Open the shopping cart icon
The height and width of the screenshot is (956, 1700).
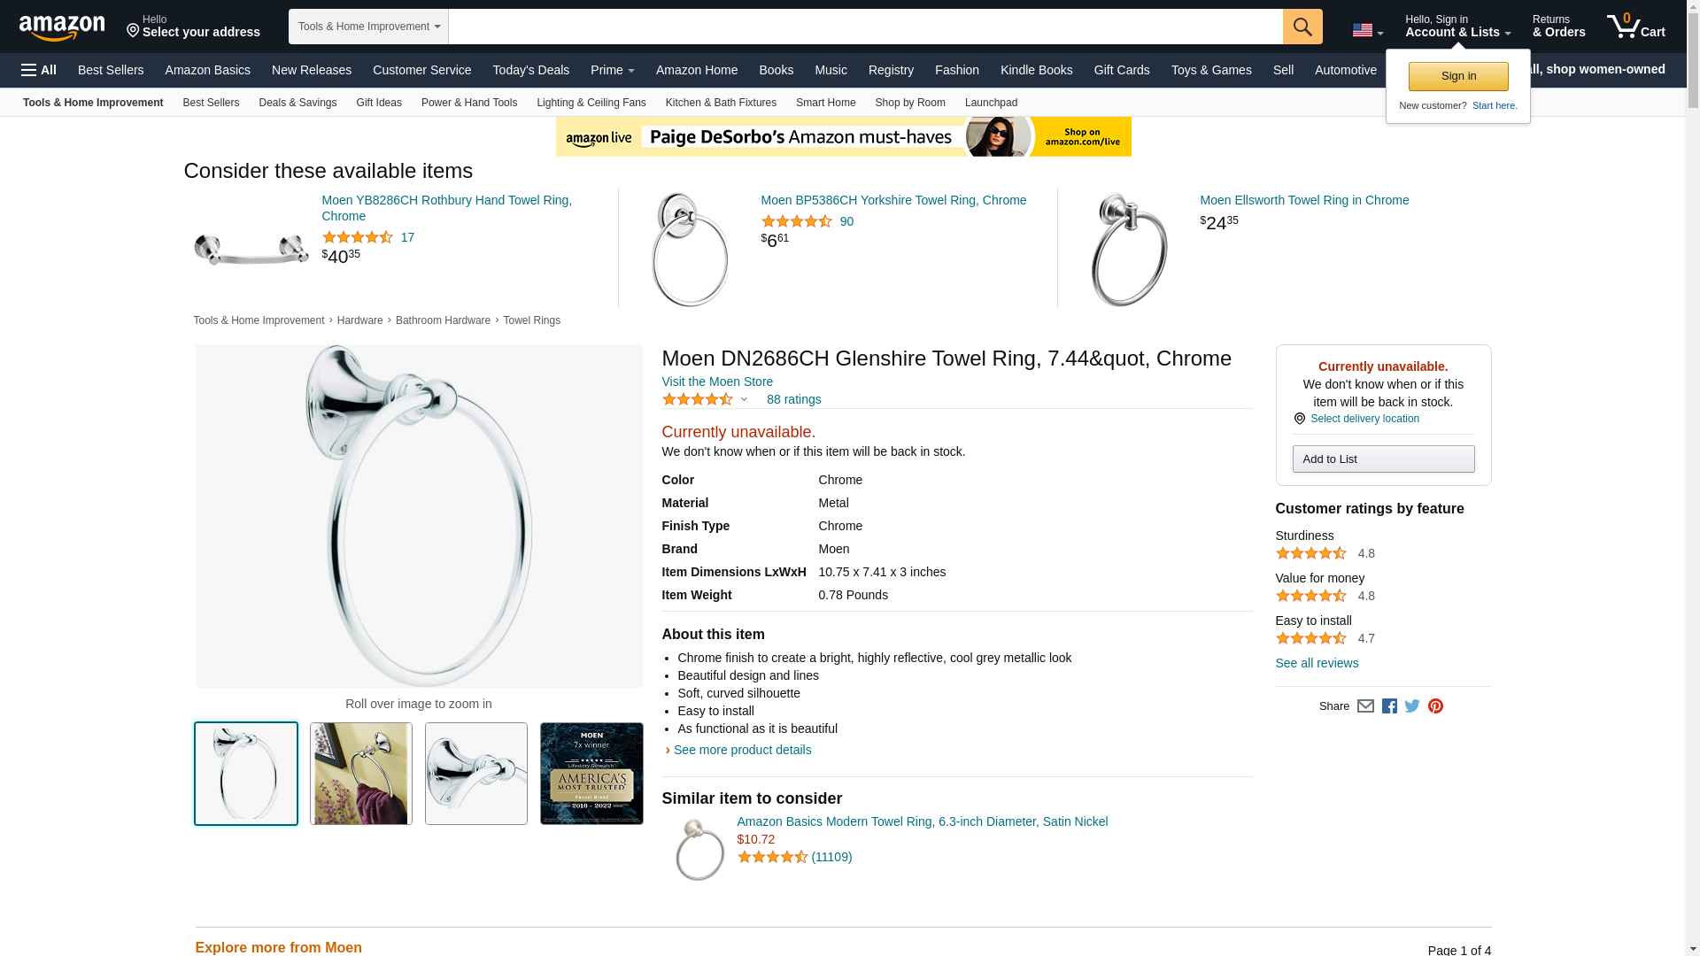coord(1634,27)
